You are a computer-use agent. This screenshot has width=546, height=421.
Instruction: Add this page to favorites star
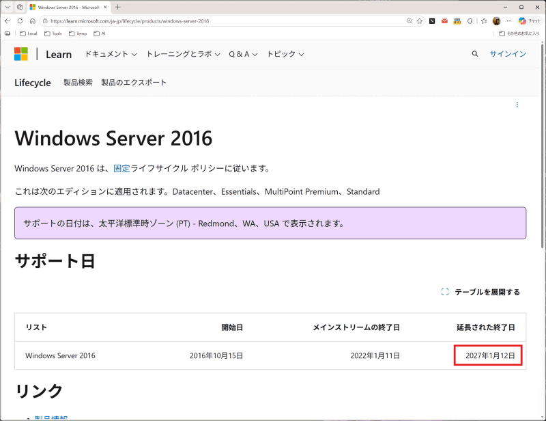click(420, 21)
